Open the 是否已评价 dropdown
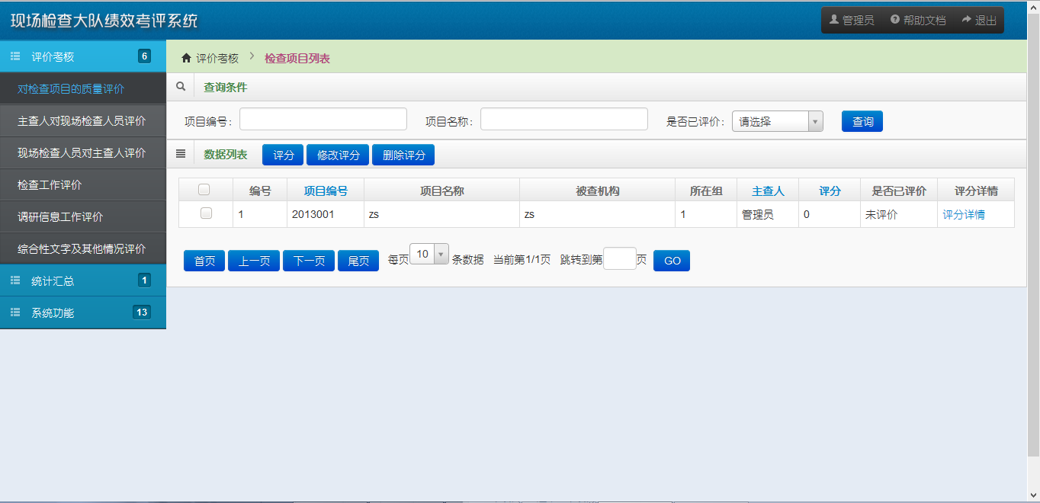The height and width of the screenshot is (503, 1040). [777, 121]
